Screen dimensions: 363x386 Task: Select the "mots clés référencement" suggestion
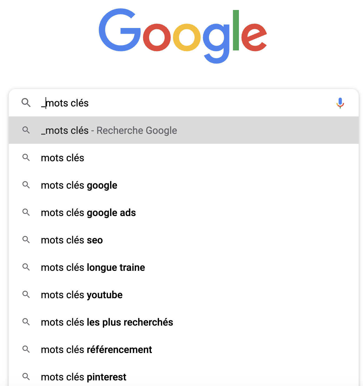97,350
